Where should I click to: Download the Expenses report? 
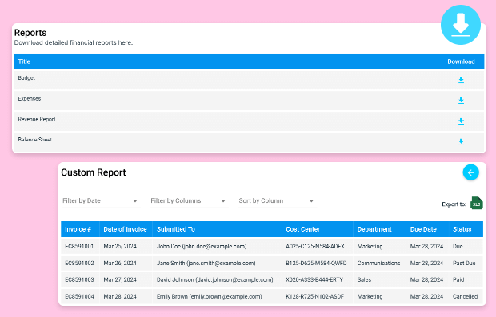click(x=462, y=101)
